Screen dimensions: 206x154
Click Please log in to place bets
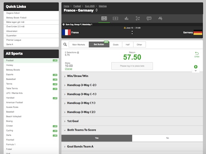pyautogui.click(x=132, y=66)
